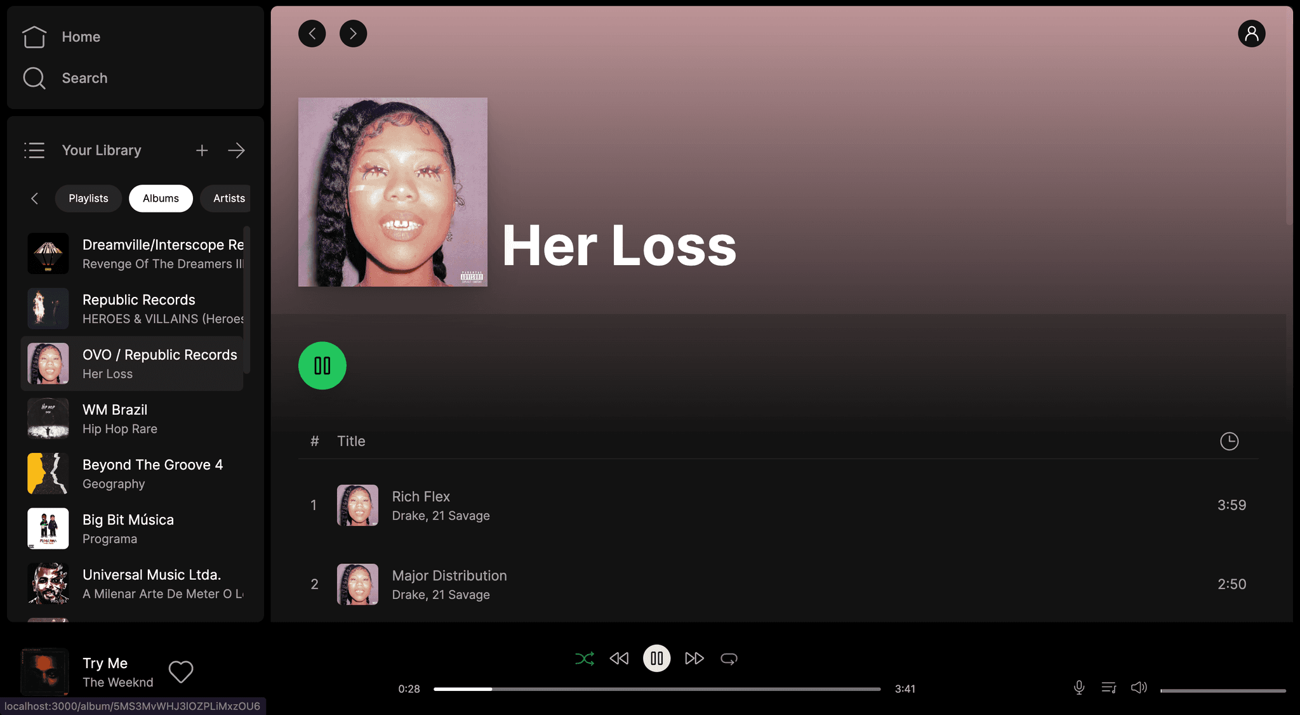Drag the playback progress slider

[x=489, y=688]
